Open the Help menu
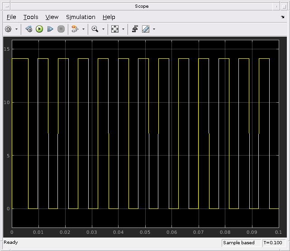Viewport: 290px width, 251px height. pyautogui.click(x=109, y=17)
